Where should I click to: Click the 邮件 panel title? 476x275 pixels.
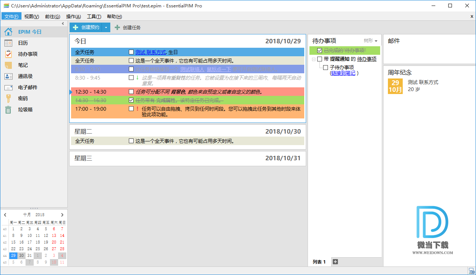coord(394,41)
